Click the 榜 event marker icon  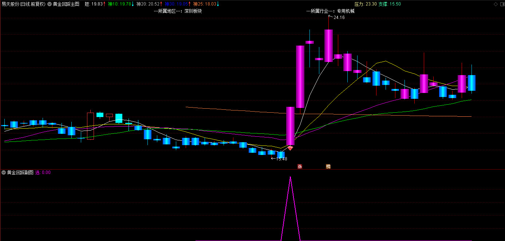pos(328,167)
